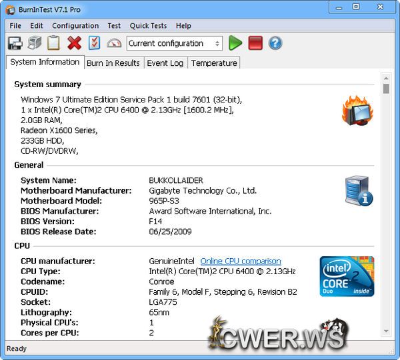Click the Gigabyte Technology Co., Ltd. value
The height and width of the screenshot is (360, 400).
point(203,191)
